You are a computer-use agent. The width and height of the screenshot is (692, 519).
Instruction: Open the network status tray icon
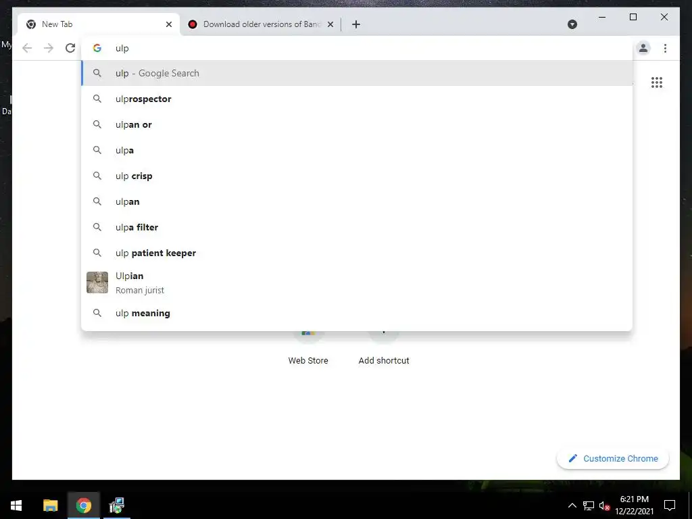pos(589,505)
